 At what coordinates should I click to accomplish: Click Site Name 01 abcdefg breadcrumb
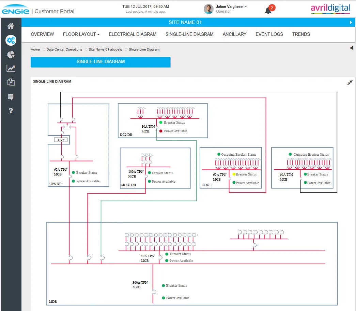pos(105,50)
